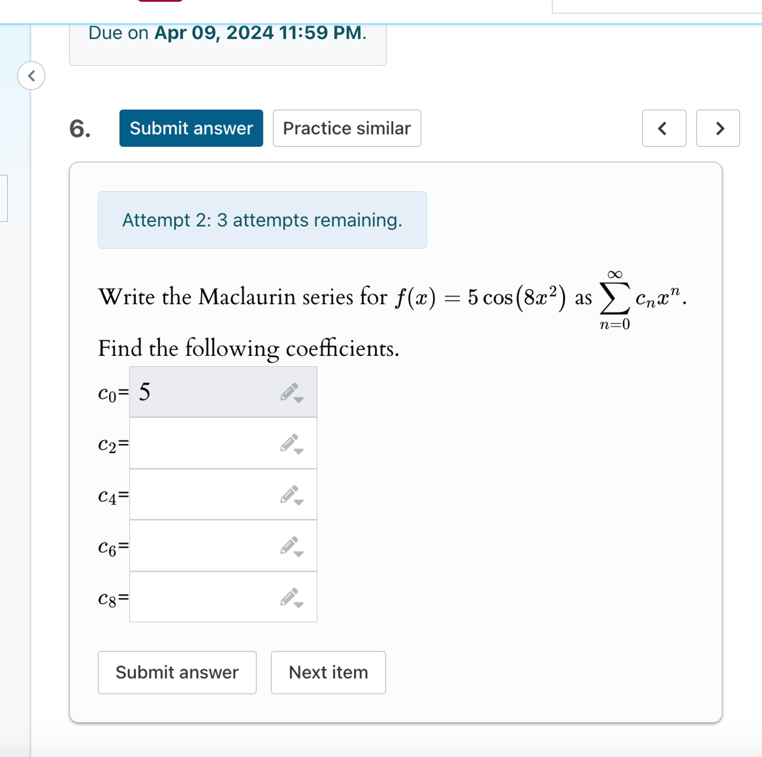Image resolution: width=762 pixels, height=757 pixels.
Task: Click the next-problem arrow
Action: 718,129
